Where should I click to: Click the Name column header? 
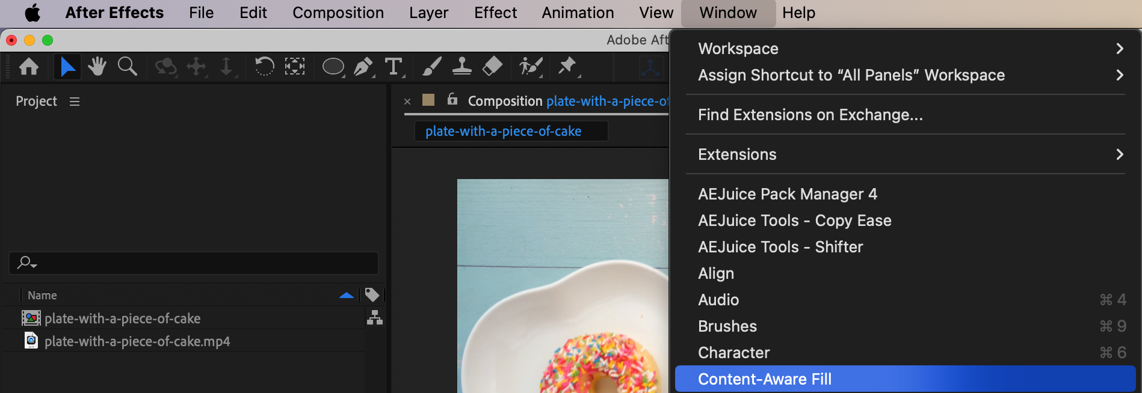click(42, 295)
